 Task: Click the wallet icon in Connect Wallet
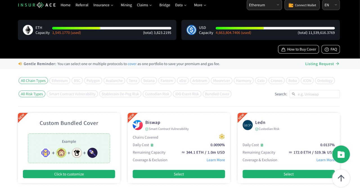pyautogui.click(x=291, y=5)
